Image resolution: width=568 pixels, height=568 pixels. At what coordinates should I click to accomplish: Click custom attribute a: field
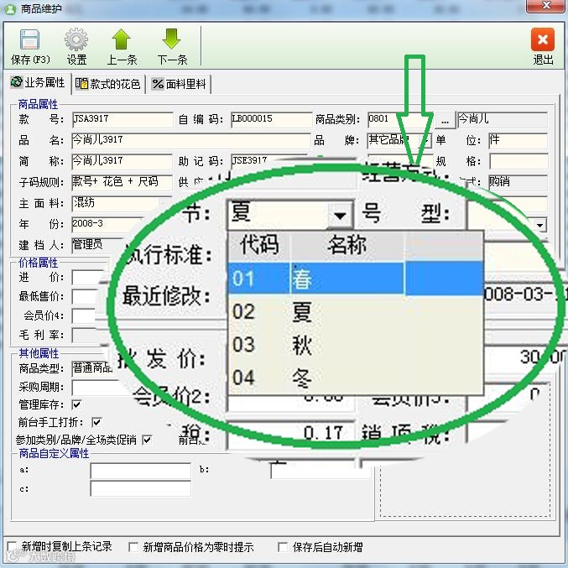tap(141, 471)
